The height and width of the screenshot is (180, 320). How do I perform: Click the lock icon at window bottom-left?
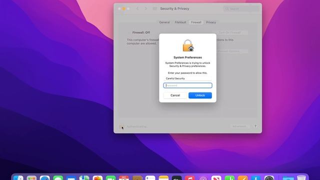121,126
